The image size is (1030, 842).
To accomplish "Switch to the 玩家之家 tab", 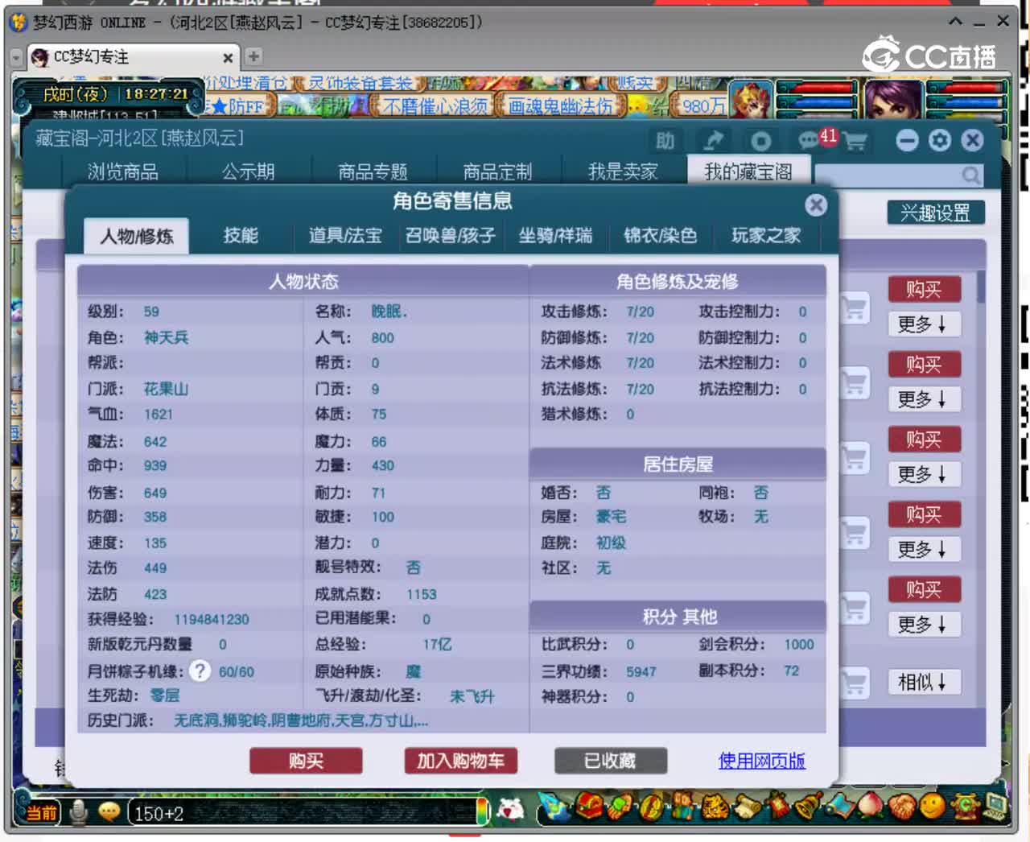I will click(765, 235).
